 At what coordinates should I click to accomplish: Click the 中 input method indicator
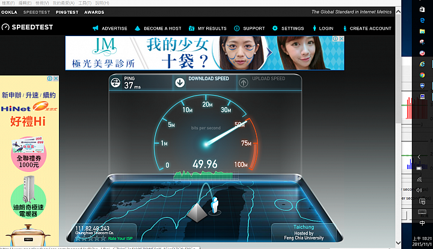pos(422,223)
